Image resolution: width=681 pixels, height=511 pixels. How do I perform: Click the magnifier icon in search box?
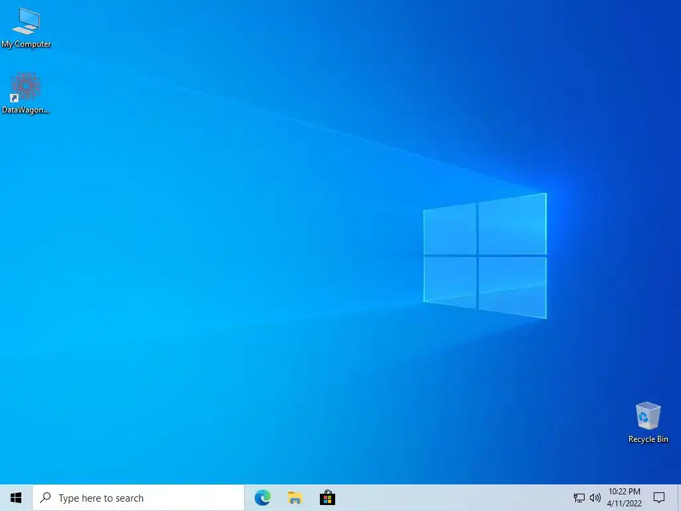(46, 498)
